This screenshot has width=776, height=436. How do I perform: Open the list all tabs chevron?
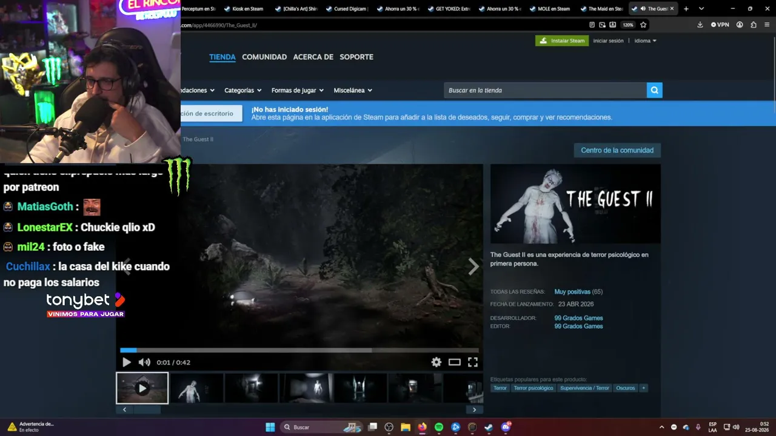click(701, 8)
